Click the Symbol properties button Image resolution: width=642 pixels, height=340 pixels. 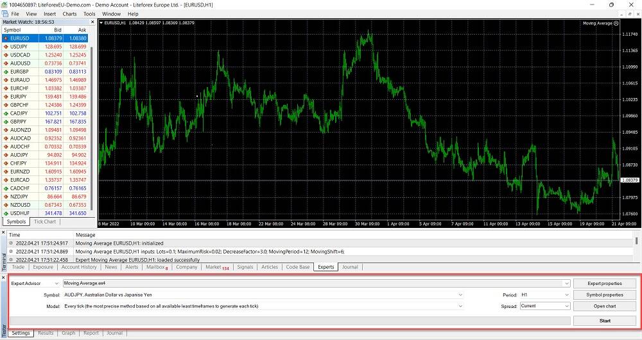tap(605, 295)
